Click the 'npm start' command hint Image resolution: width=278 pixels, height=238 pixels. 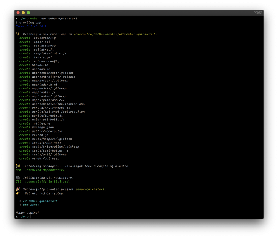[31, 205]
